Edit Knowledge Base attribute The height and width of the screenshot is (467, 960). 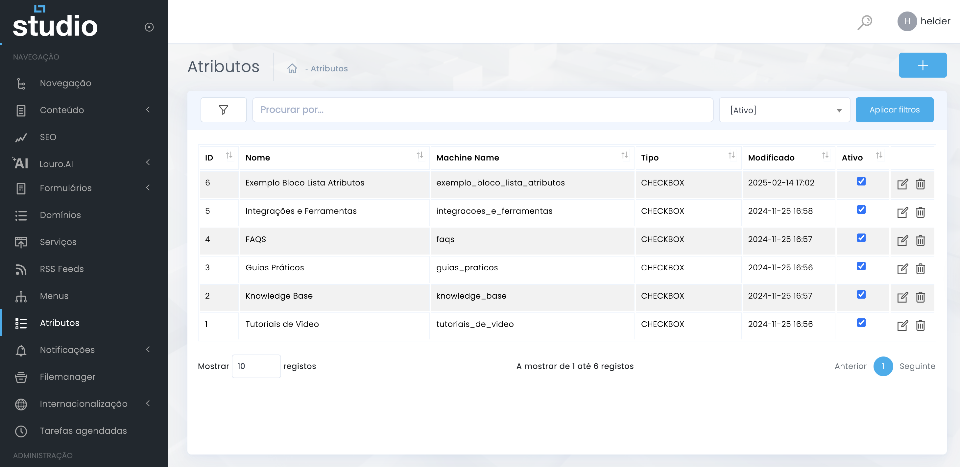coord(902,297)
